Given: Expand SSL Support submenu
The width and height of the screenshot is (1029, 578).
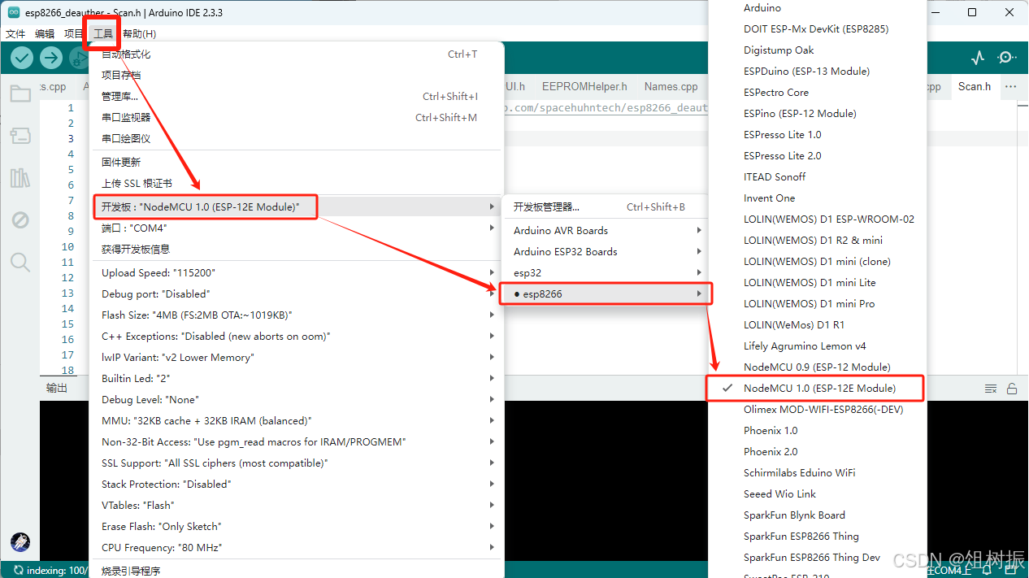Looking at the screenshot, I should 297,463.
